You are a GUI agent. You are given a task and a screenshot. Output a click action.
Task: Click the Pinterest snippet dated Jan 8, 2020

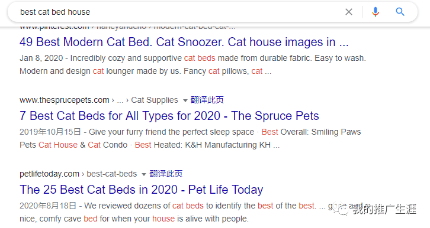click(x=192, y=64)
